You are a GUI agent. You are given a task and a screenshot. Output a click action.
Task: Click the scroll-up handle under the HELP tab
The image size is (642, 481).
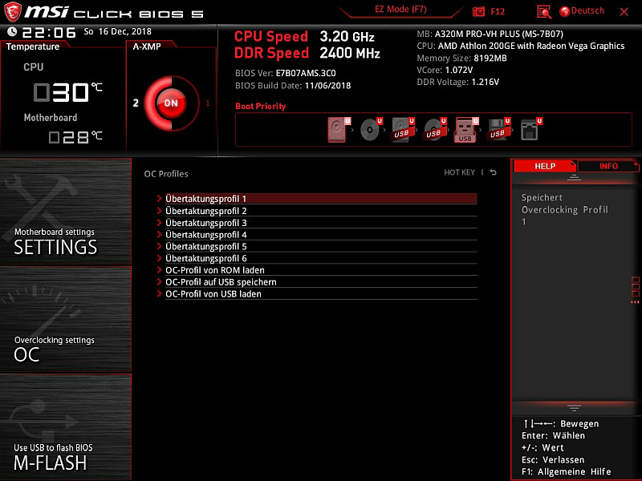point(574,177)
